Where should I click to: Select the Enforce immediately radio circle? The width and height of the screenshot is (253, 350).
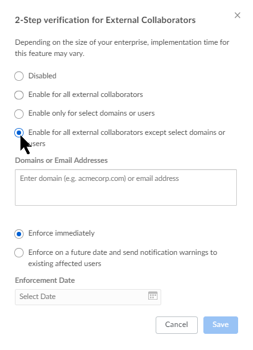point(19,234)
